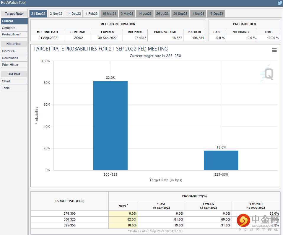Open the 1 Feb23 meeting tab
Viewport: 283px width, 235px height.
pyautogui.click(x=92, y=14)
